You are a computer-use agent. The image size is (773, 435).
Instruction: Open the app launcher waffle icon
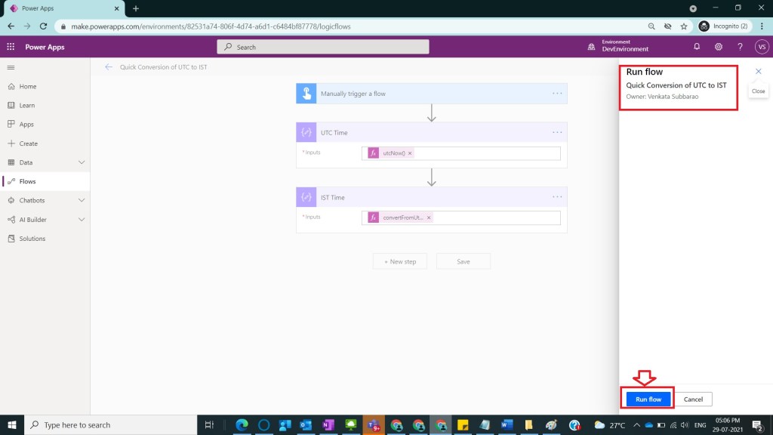[x=11, y=47]
